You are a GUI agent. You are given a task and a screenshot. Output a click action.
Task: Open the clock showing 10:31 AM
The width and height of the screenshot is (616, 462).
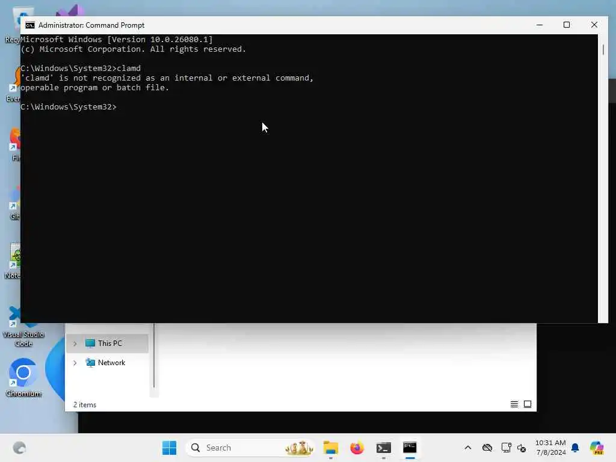pos(550,448)
